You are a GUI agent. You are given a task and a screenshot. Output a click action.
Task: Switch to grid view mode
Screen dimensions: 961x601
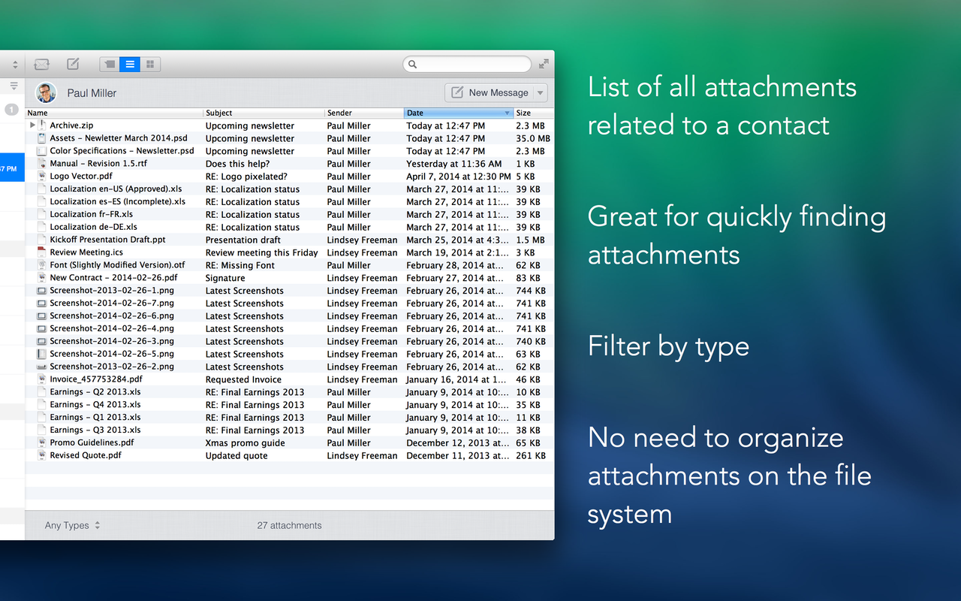pos(150,65)
